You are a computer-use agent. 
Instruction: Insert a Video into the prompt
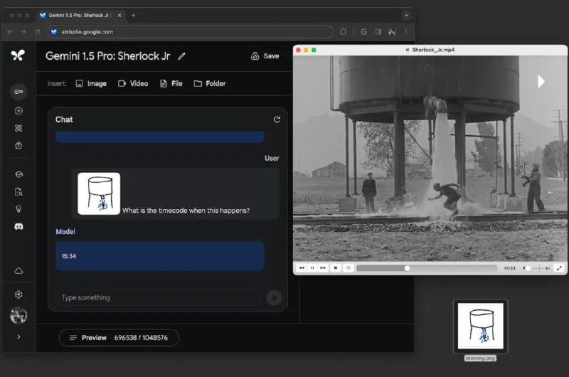point(133,83)
